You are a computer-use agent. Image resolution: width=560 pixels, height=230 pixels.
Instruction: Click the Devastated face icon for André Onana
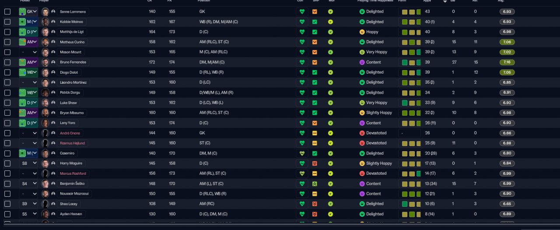coord(362,133)
